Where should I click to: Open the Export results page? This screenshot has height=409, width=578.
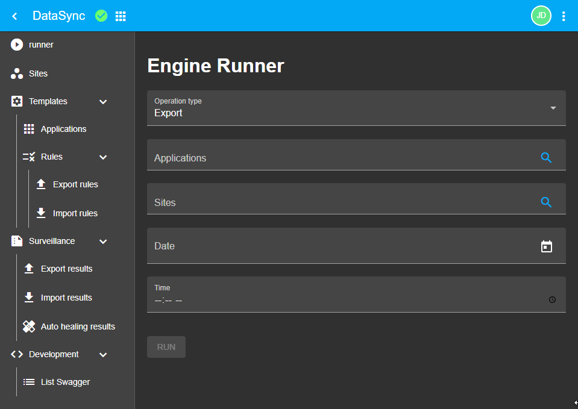67,269
